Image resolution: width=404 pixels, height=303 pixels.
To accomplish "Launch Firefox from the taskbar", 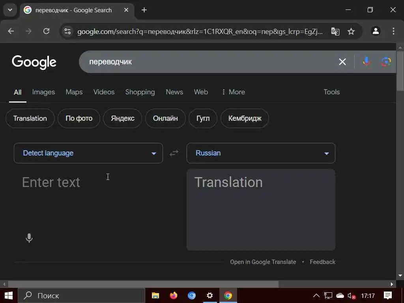I will point(174,296).
